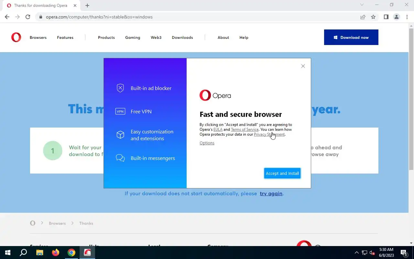Open File Explorer from the taskbar
This screenshot has height=259, width=414.
point(39,253)
